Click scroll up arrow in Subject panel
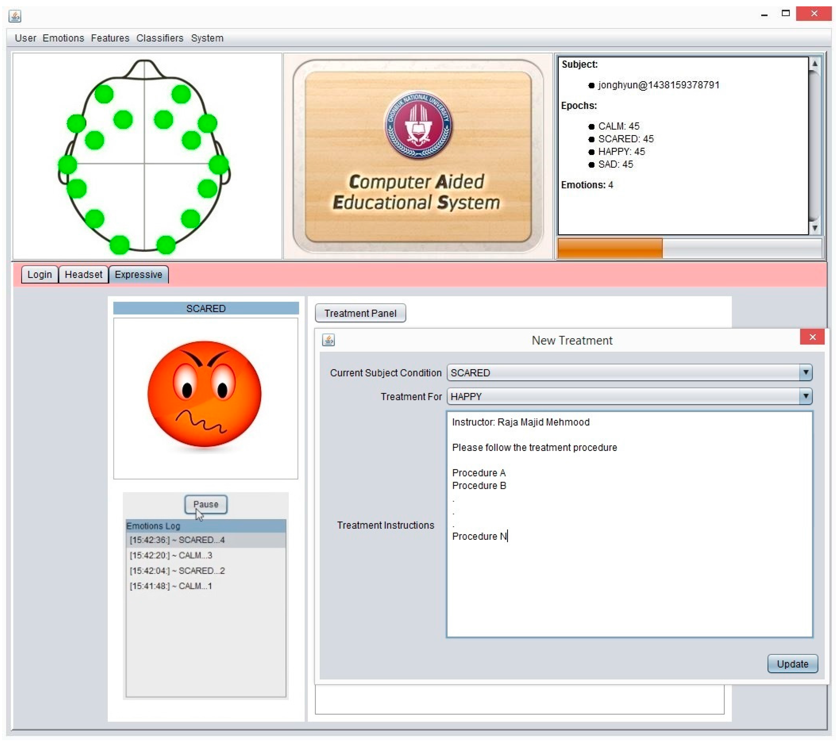Image resolution: width=836 pixels, height=742 pixels. pos(814,64)
